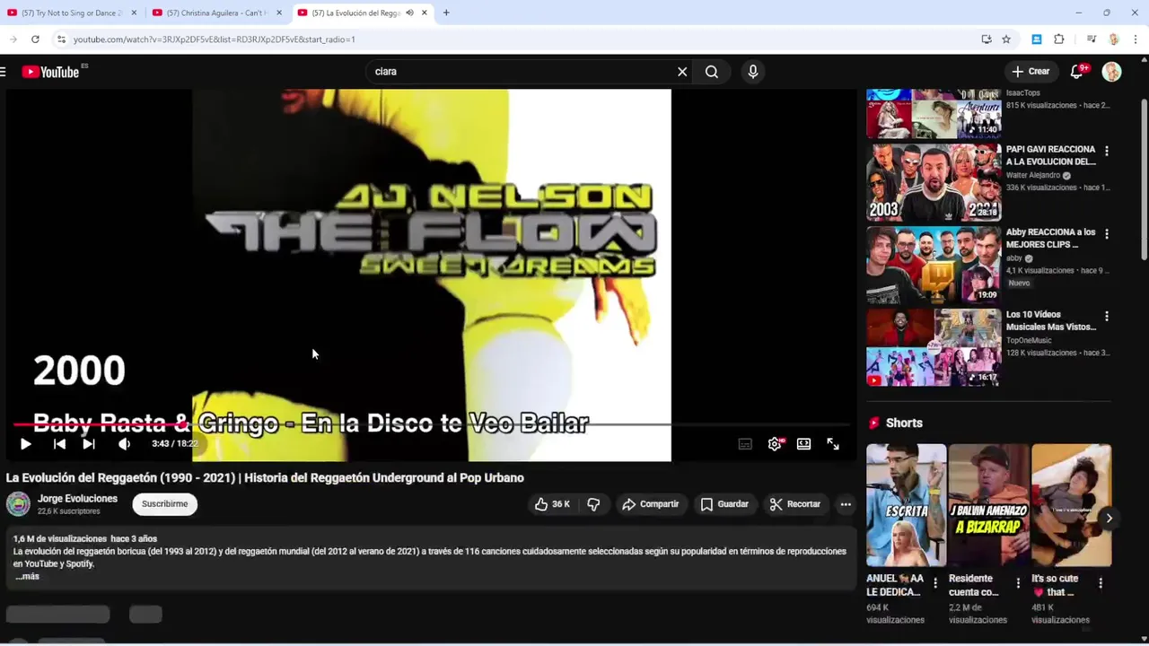
Task: Show next Shorts with the arrow
Action: click(x=1110, y=518)
